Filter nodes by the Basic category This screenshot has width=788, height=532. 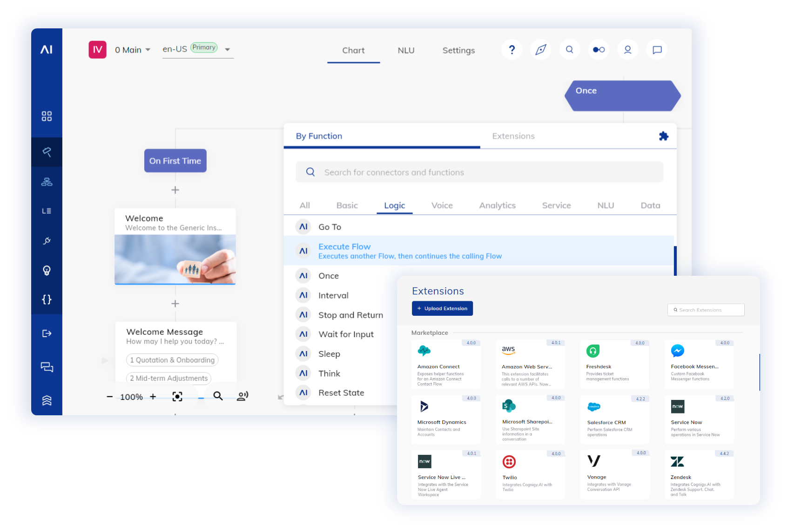pos(347,205)
